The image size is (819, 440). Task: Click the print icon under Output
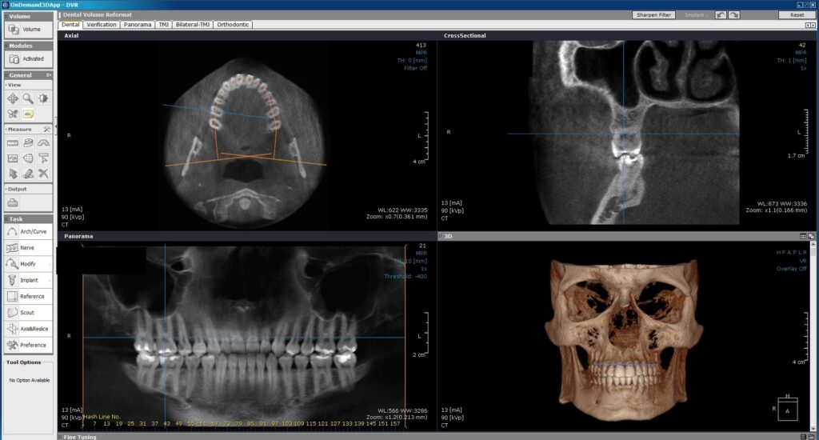pyautogui.click(x=13, y=202)
